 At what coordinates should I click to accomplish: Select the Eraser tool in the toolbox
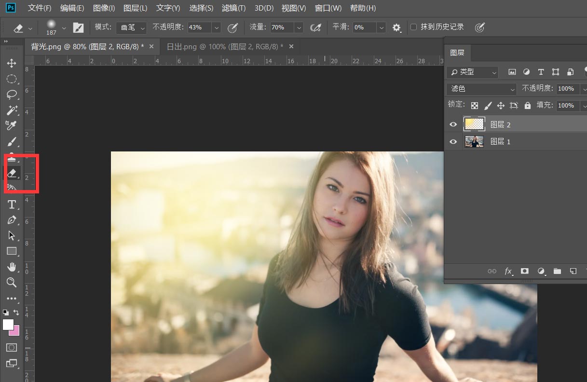(13, 173)
